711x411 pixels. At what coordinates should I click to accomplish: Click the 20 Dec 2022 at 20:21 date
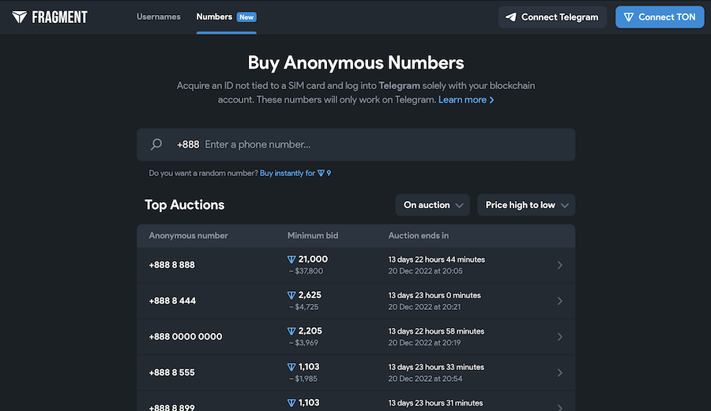[x=424, y=307]
